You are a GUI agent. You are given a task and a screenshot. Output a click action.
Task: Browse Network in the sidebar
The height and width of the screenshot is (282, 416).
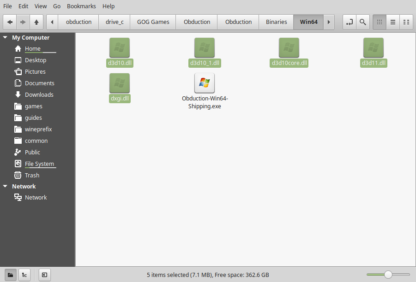pos(36,197)
